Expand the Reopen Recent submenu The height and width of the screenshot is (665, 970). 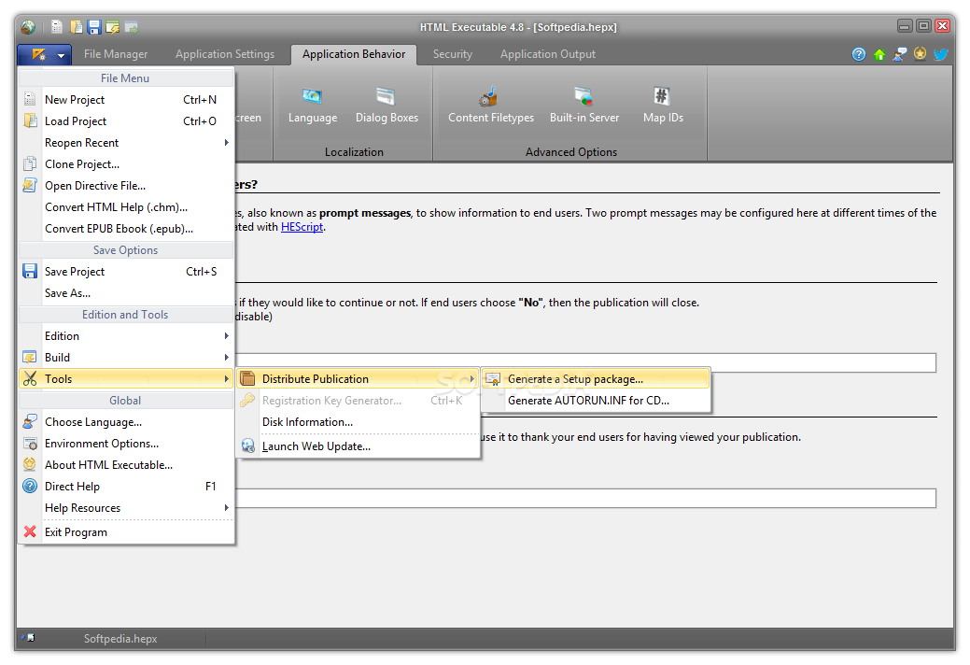[126, 143]
